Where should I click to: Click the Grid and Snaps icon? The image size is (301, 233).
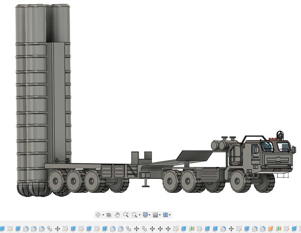click(x=155, y=215)
